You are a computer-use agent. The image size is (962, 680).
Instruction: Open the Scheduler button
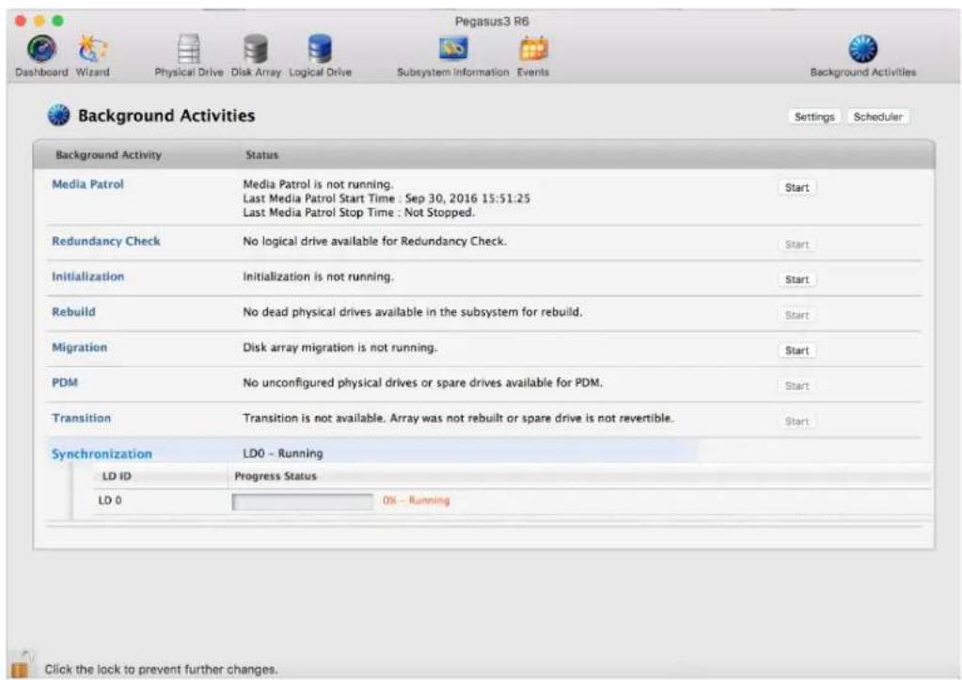pos(877,117)
